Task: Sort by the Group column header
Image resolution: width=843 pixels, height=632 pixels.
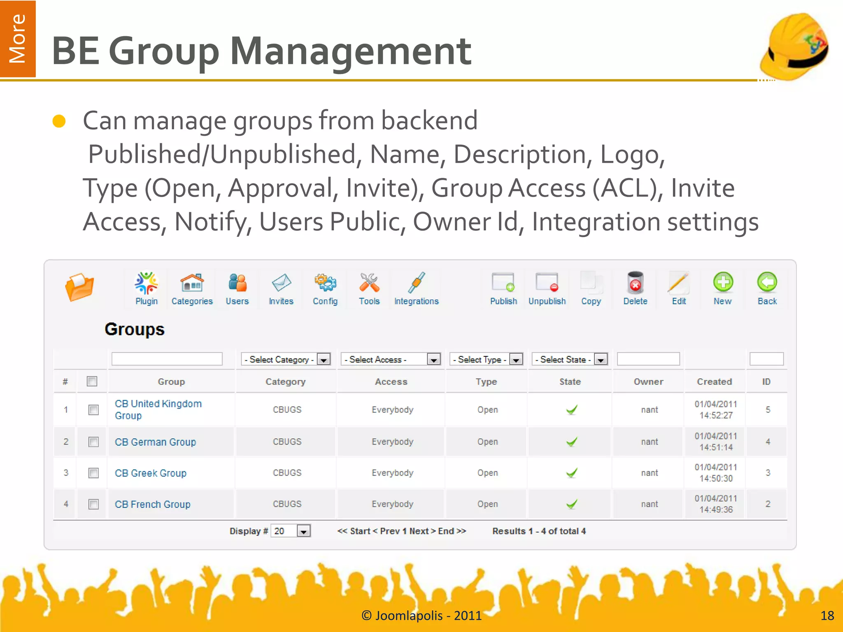Action: (171, 382)
